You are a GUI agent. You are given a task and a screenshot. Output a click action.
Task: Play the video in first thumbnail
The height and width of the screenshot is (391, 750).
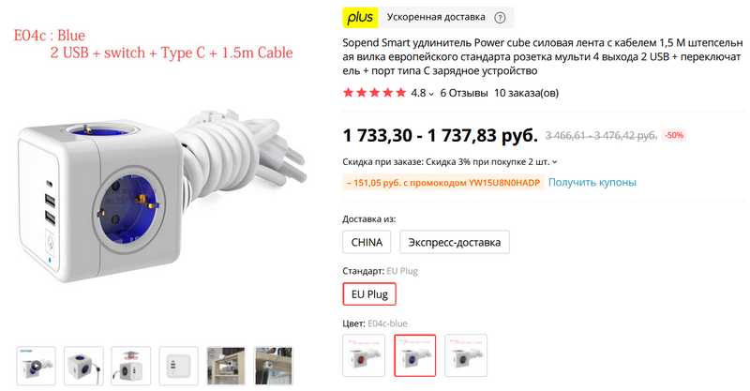click(x=37, y=366)
